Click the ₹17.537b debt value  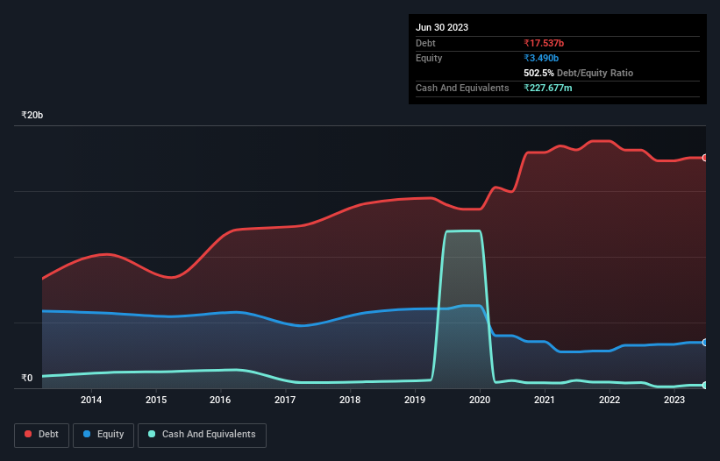544,43
